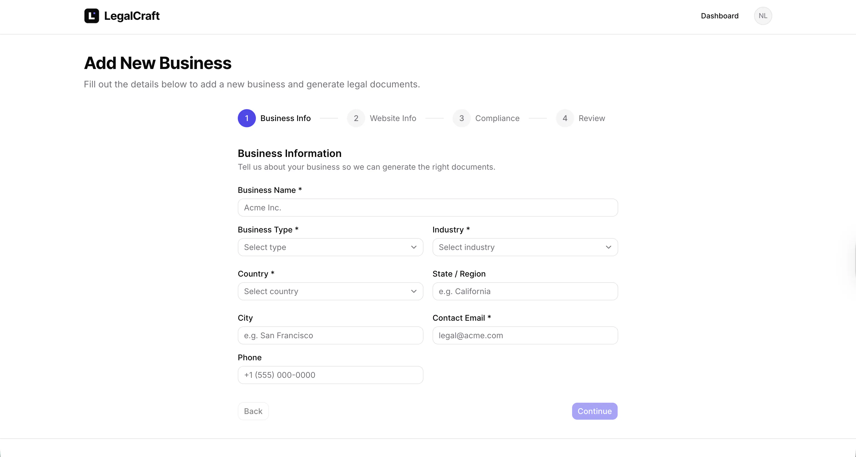This screenshot has width=856, height=457.
Task: Go to the Dashboard link
Action: pos(720,16)
